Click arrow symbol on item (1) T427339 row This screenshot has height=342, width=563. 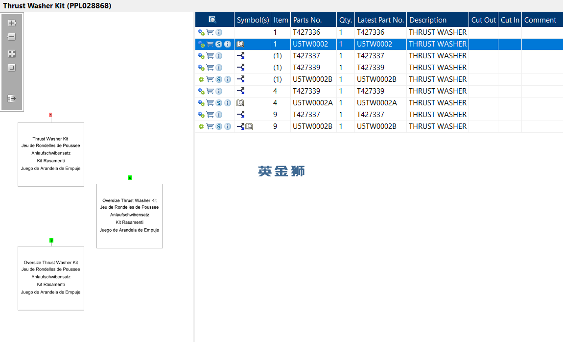pyautogui.click(x=241, y=68)
